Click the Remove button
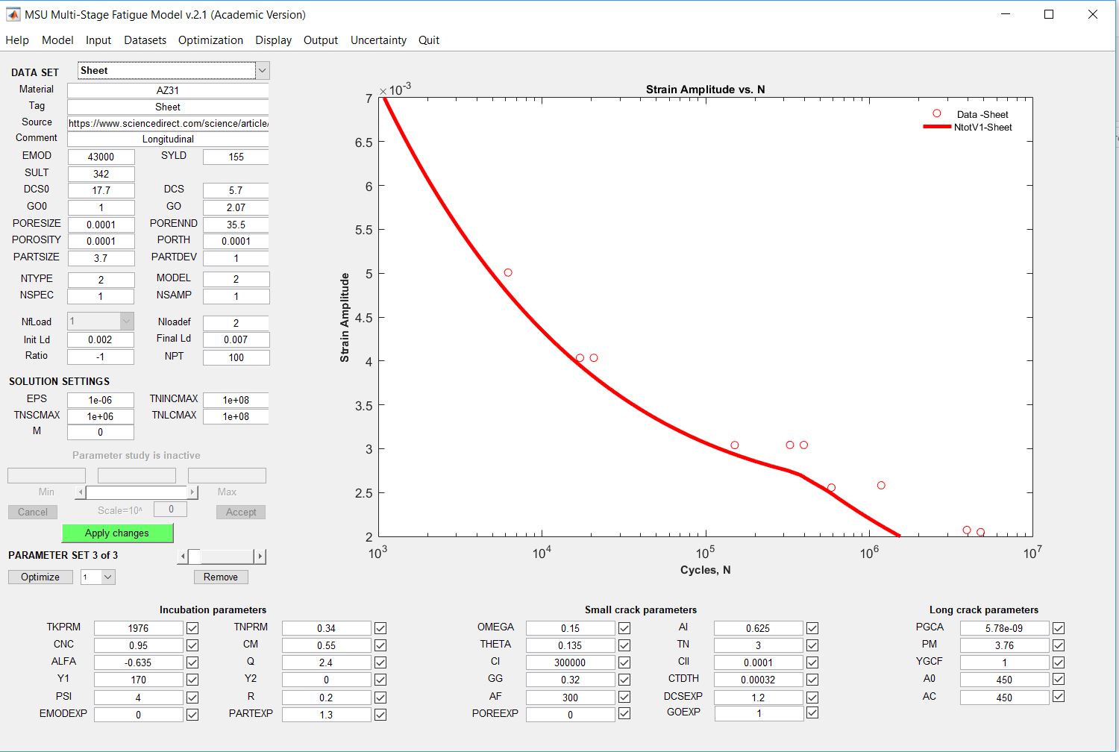 tap(221, 577)
